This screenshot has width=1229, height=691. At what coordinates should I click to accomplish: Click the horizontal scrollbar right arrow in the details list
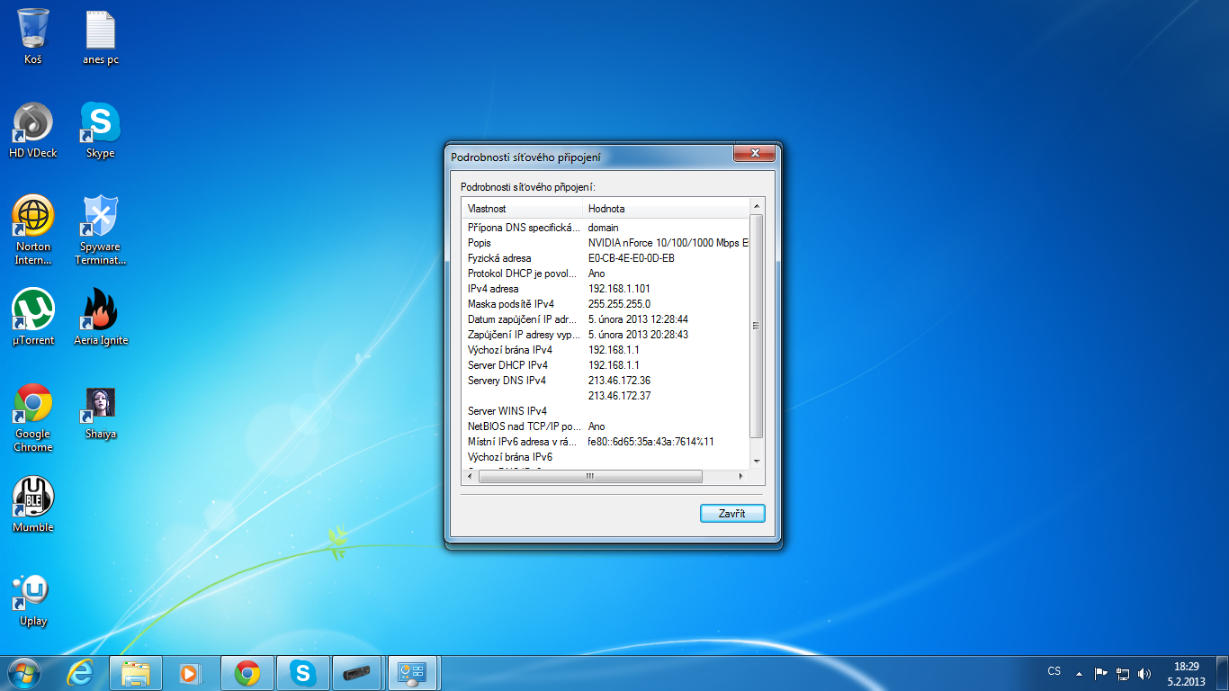[x=741, y=477]
